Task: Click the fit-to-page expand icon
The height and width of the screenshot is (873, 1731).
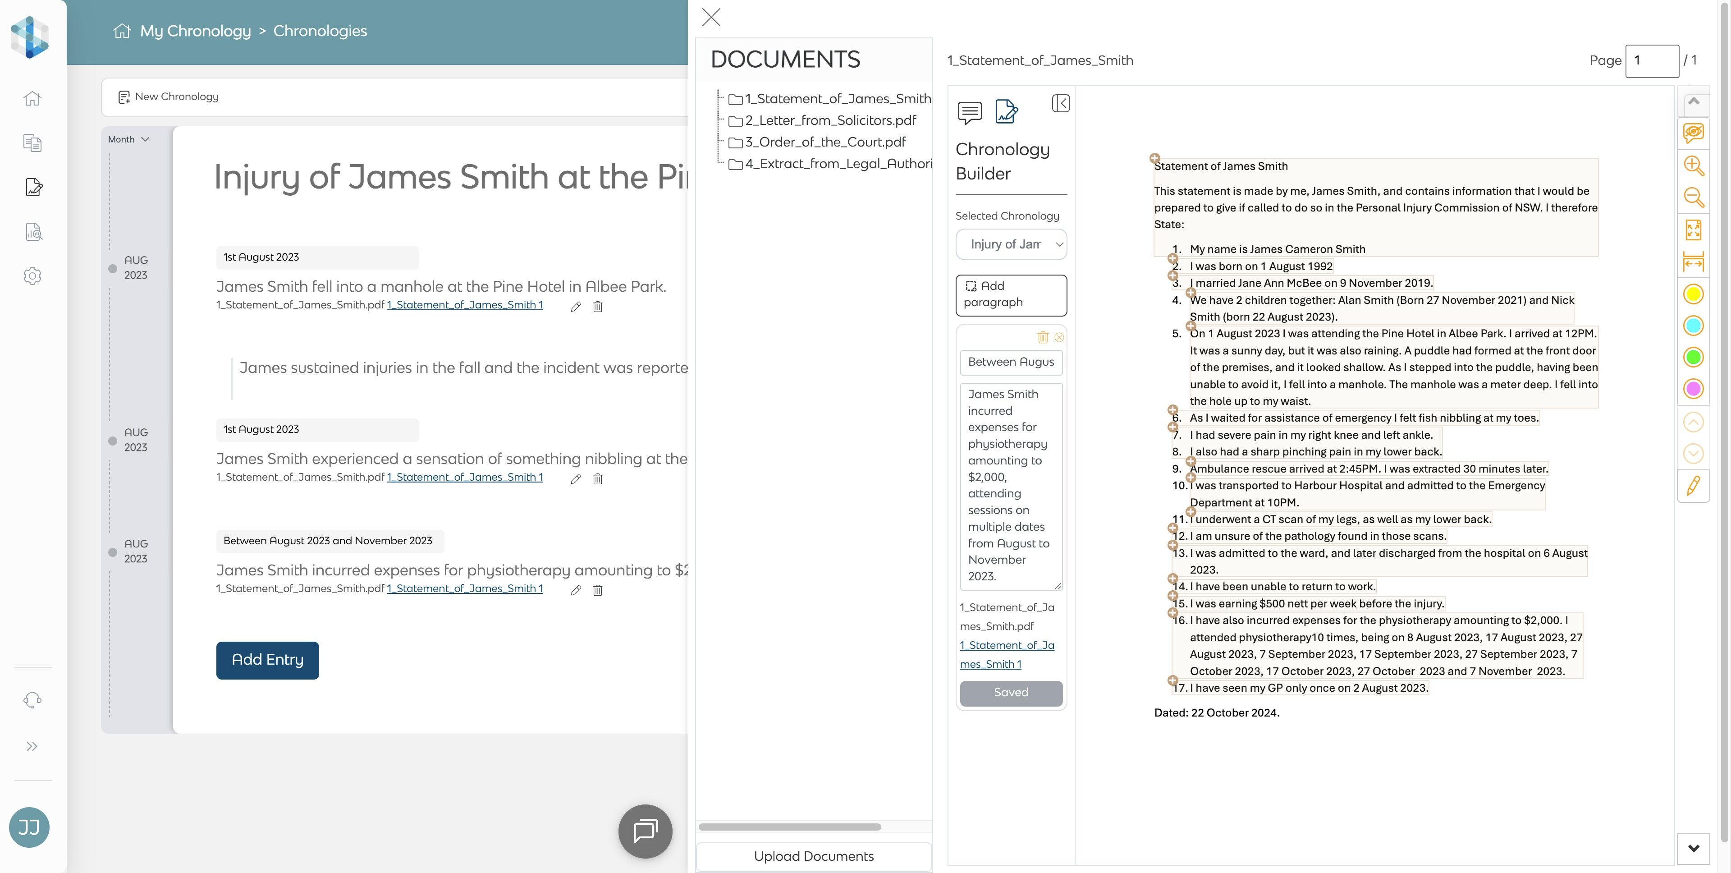Action: [x=1693, y=230]
